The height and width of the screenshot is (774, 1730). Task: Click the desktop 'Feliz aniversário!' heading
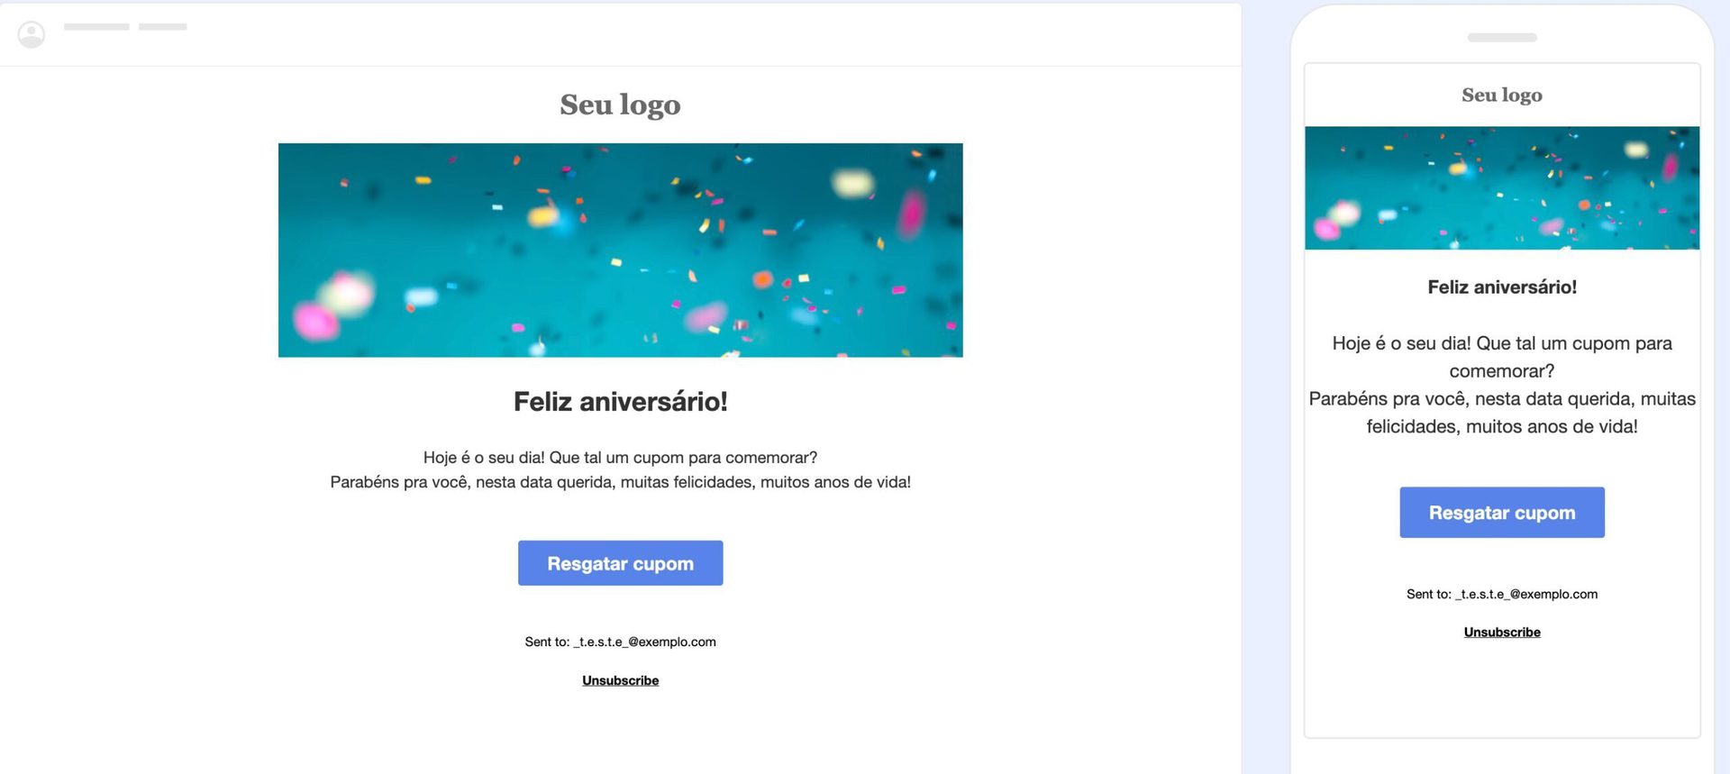click(x=620, y=401)
